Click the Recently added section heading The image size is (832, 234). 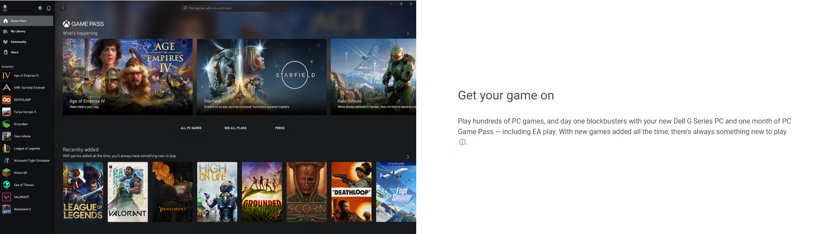coord(81,149)
